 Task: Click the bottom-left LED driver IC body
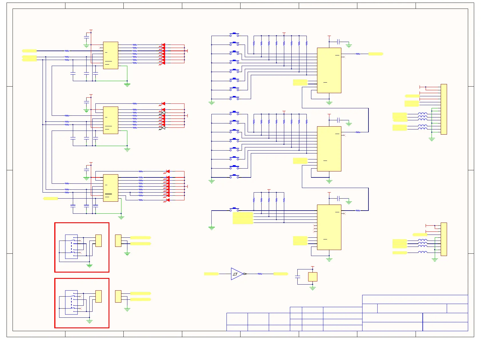[x=111, y=188]
